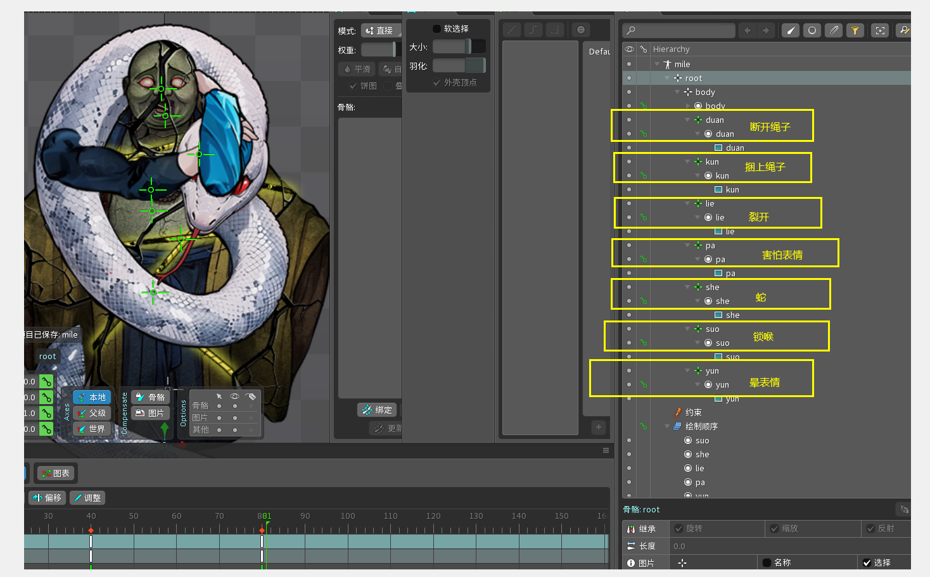Select 世界 world axes mode
930x577 pixels.
tap(92, 429)
